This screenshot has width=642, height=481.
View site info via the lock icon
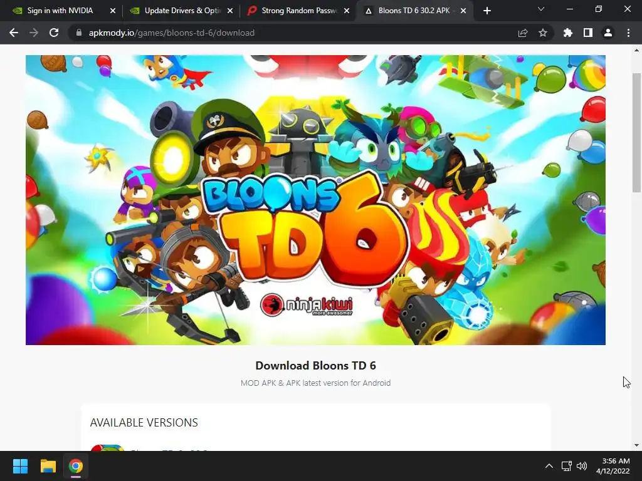point(79,33)
